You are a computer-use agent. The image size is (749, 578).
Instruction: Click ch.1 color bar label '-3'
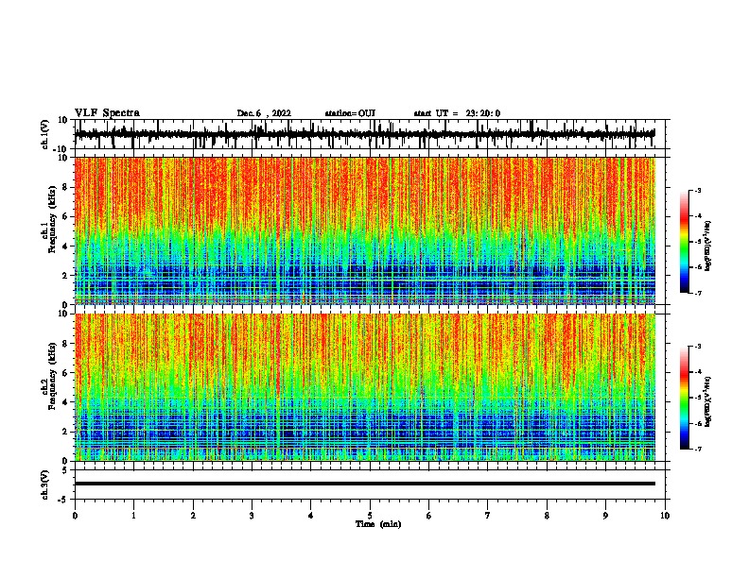pyautogui.click(x=698, y=190)
